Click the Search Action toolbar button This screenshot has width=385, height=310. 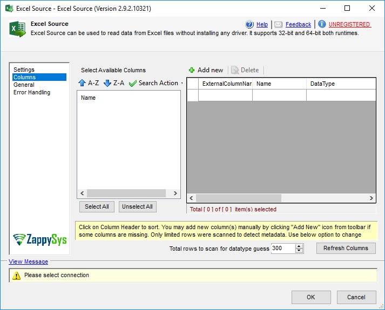tap(153, 83)
